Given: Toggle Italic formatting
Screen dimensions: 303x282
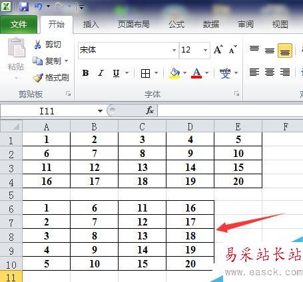Looking at the screenshot, I should tap(101, 73).
